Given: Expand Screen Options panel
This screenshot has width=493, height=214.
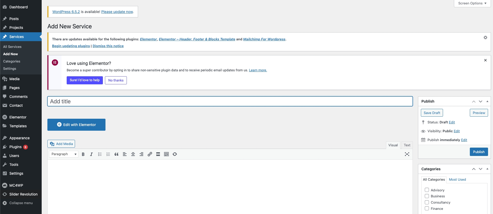Looking at the screenshot, I should 472,3.
